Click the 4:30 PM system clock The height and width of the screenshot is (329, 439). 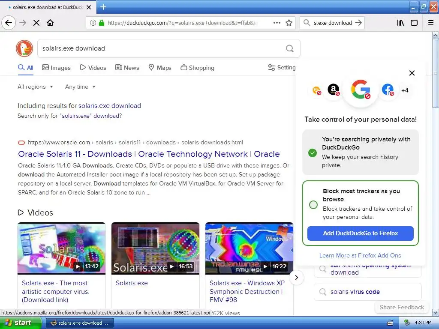point(423,323)
